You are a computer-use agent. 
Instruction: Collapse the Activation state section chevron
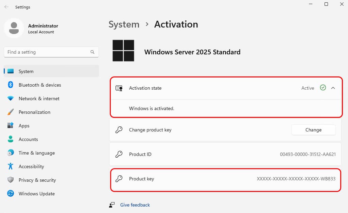[333, 88]
